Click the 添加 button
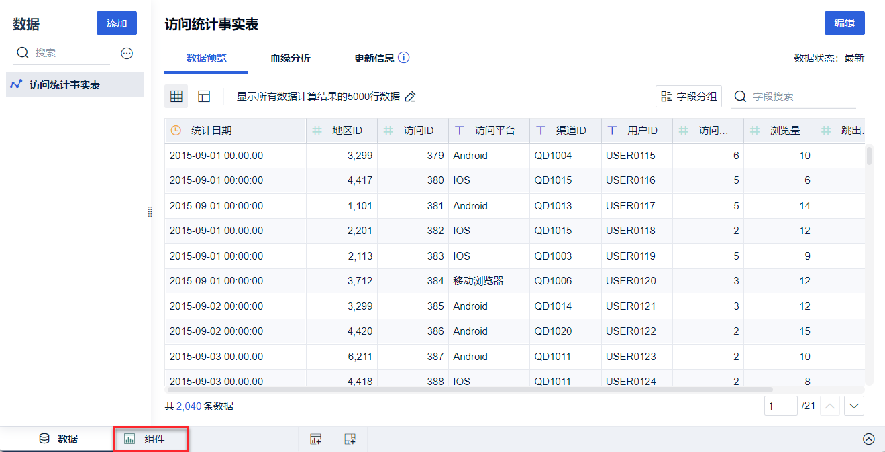Viewport: 885px width, 452px height. [x=117, y=23]
